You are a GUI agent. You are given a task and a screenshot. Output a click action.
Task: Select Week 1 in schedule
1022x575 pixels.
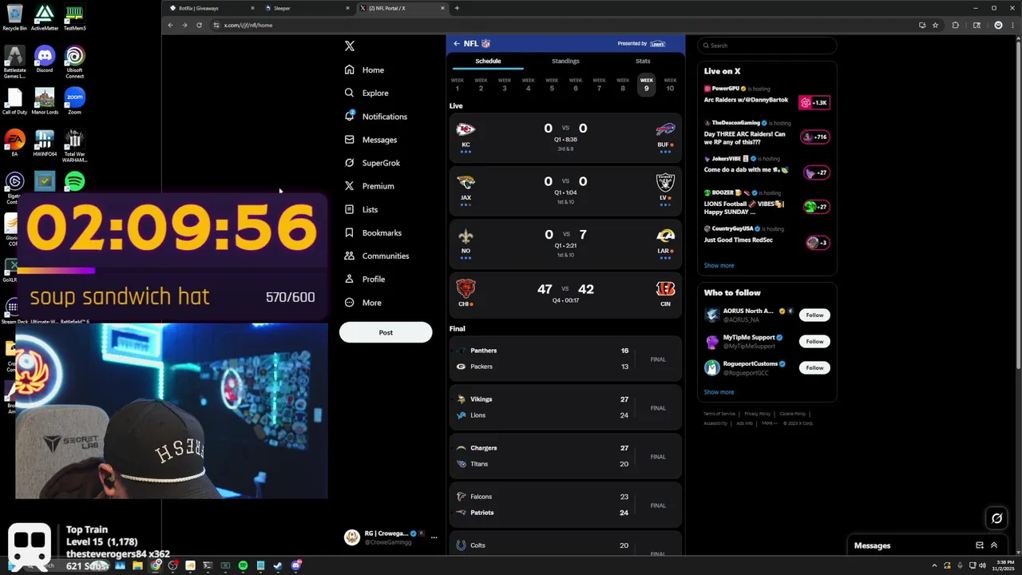click(458, 84)
